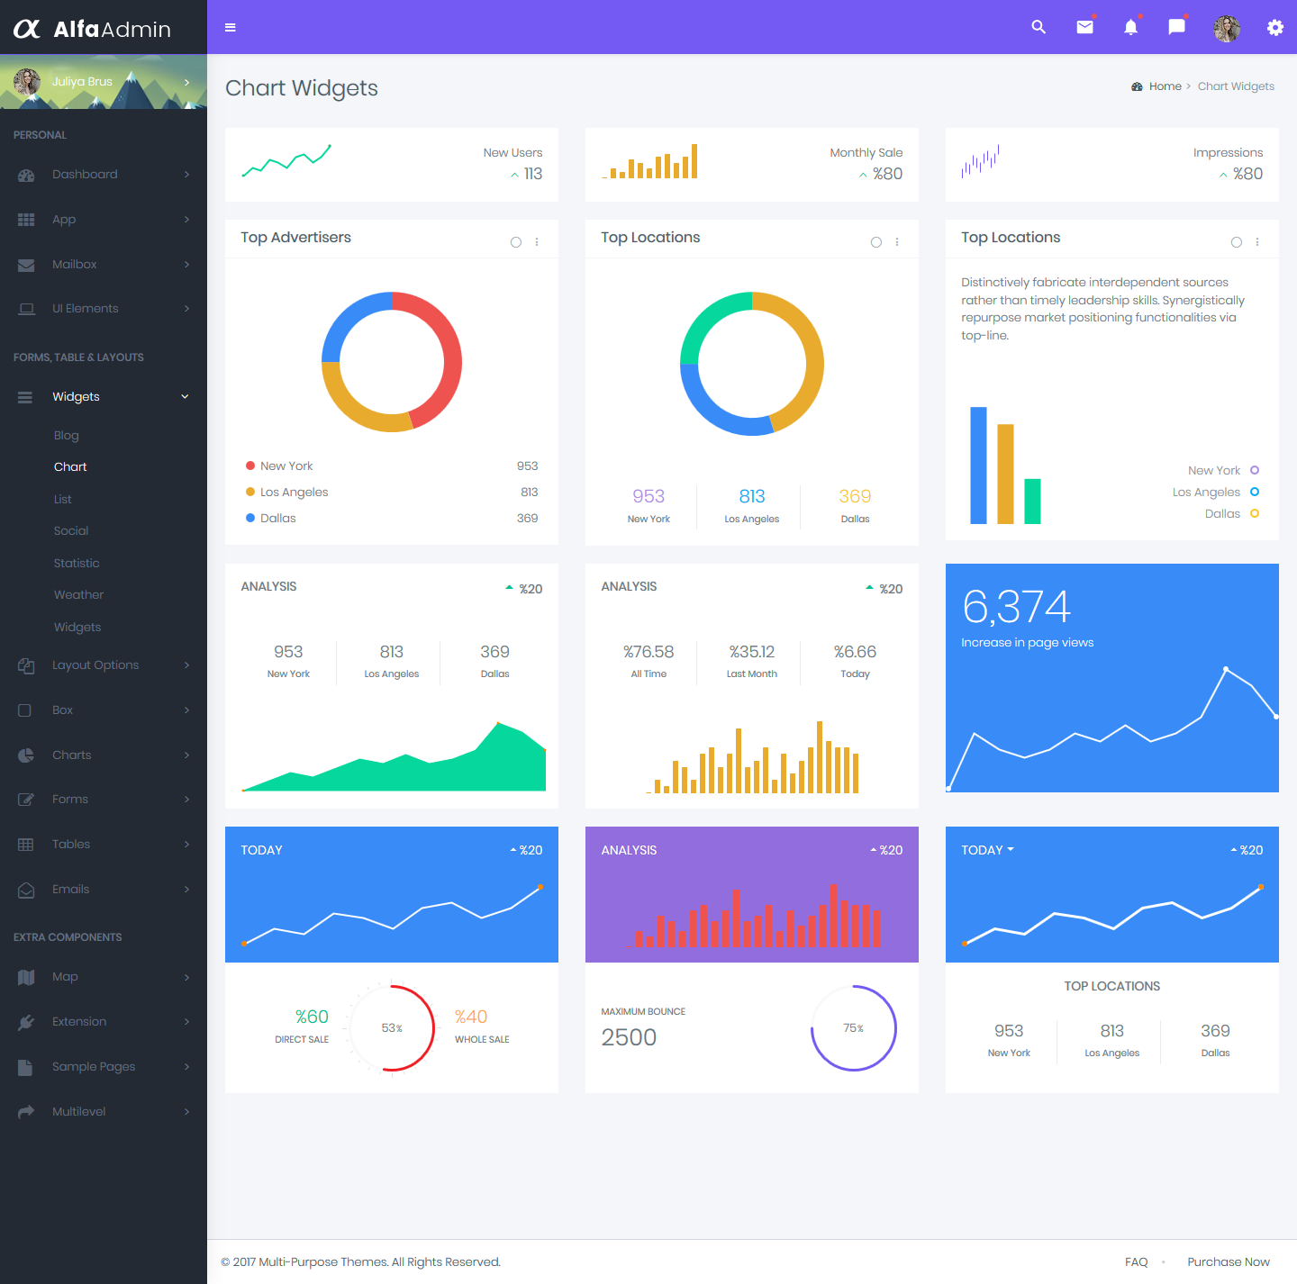The width and height of the screenshot is (1297, 1284).
Task: Open the settings gear icon
Action: click(x=1275, y=27)
